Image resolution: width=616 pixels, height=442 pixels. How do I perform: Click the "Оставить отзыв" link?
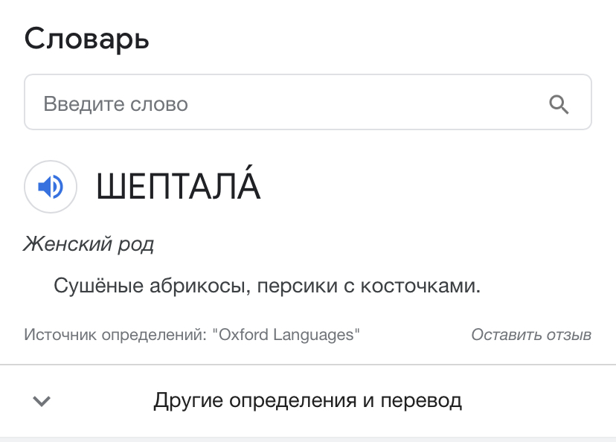click(x=531, y=335)
